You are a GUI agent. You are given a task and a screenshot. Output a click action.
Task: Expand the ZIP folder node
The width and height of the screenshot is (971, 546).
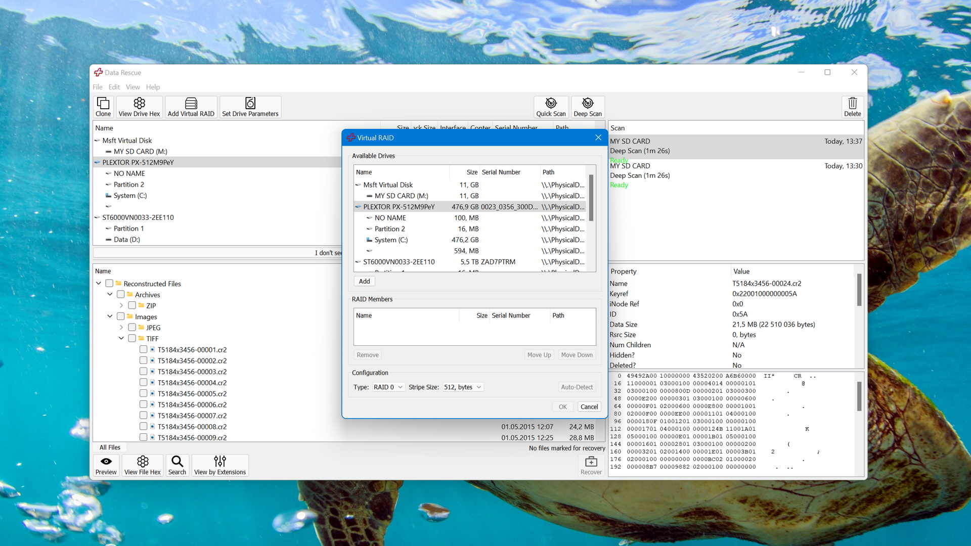[121, 305]
